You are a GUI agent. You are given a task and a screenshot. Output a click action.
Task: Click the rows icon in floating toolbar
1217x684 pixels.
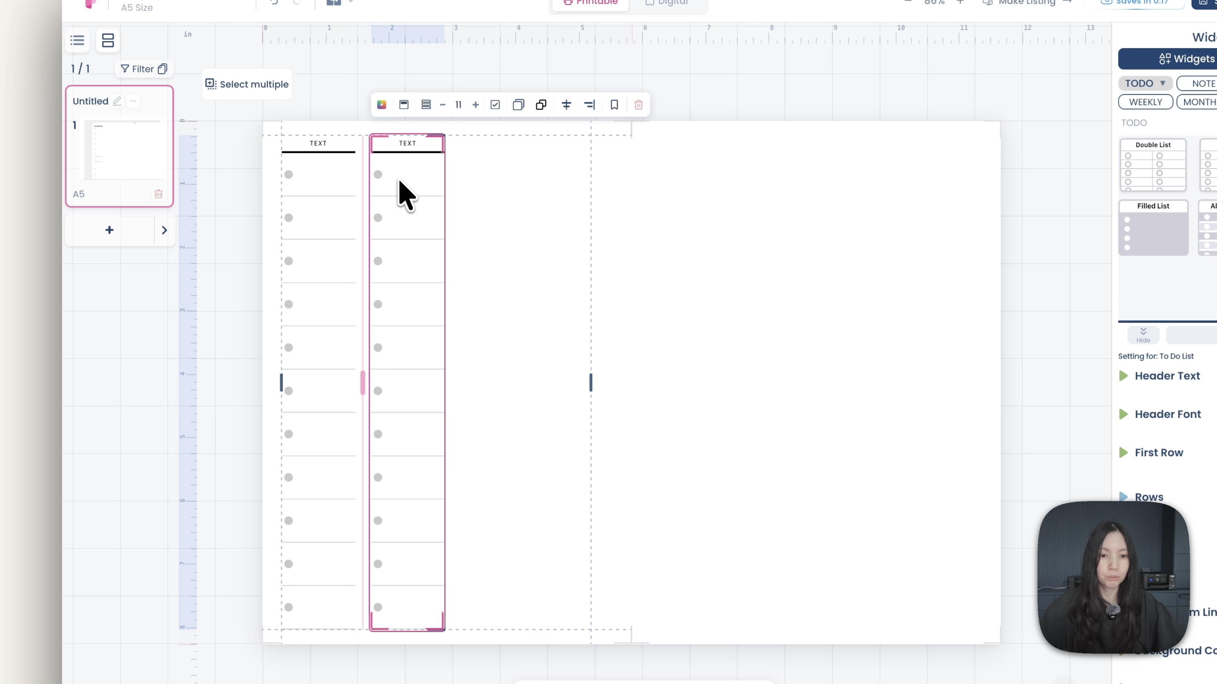[x=426, y=105]
